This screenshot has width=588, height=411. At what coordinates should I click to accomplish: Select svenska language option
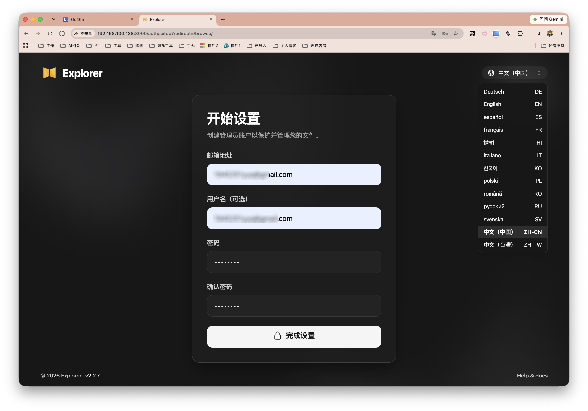[512, 219]
